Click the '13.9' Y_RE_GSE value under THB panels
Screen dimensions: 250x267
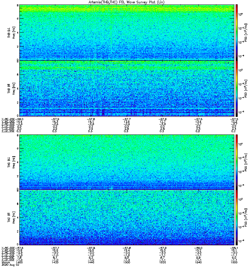click(x=127, y=122)
